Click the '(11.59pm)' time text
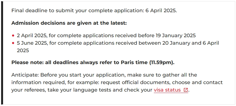The width and height of the screenshot is (236, 106). point(162,62)
